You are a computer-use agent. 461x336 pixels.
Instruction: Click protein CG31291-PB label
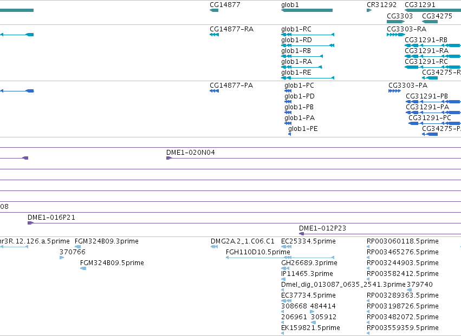[x=427, y=96]
